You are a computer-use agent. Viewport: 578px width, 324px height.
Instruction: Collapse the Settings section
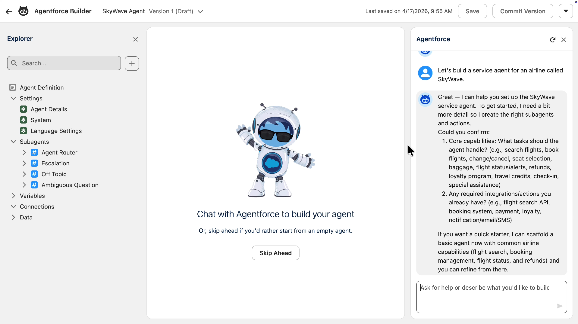[x=14, y=98]
